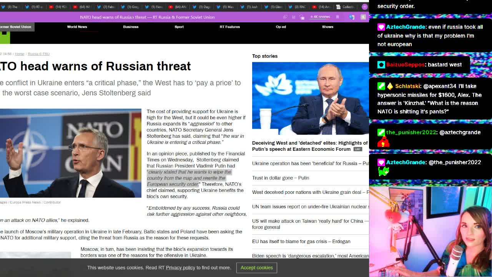Click the_punisher2022's green badge in chat
The width and height of the screenshot is (492, 277).
coord(381,132)
